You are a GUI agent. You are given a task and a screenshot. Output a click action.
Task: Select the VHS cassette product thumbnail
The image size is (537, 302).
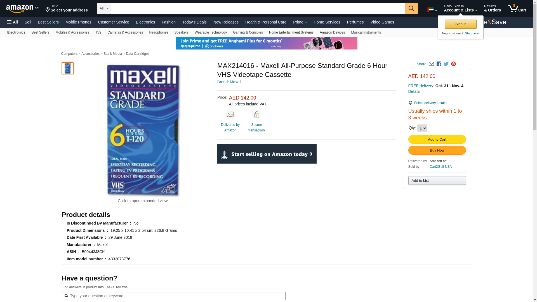pos(68,68)
